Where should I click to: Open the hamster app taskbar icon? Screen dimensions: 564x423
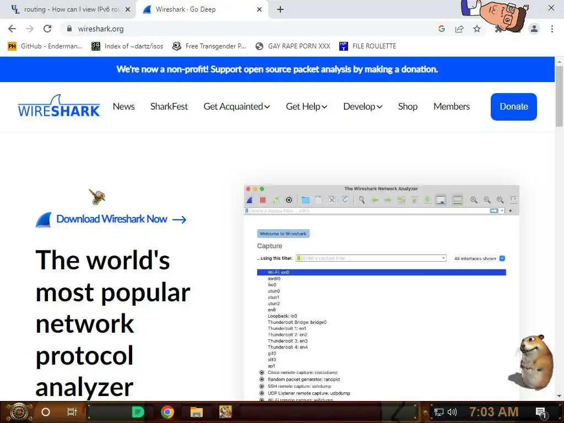225,412
